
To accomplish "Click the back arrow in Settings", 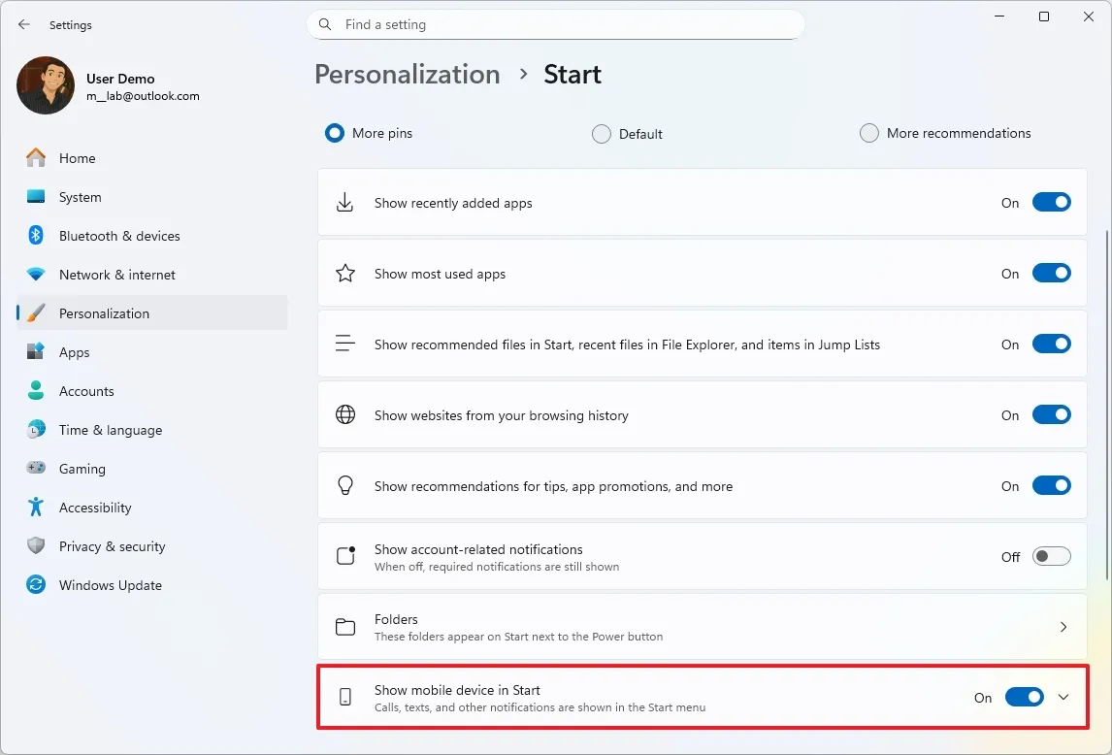I will click(24, 24).
